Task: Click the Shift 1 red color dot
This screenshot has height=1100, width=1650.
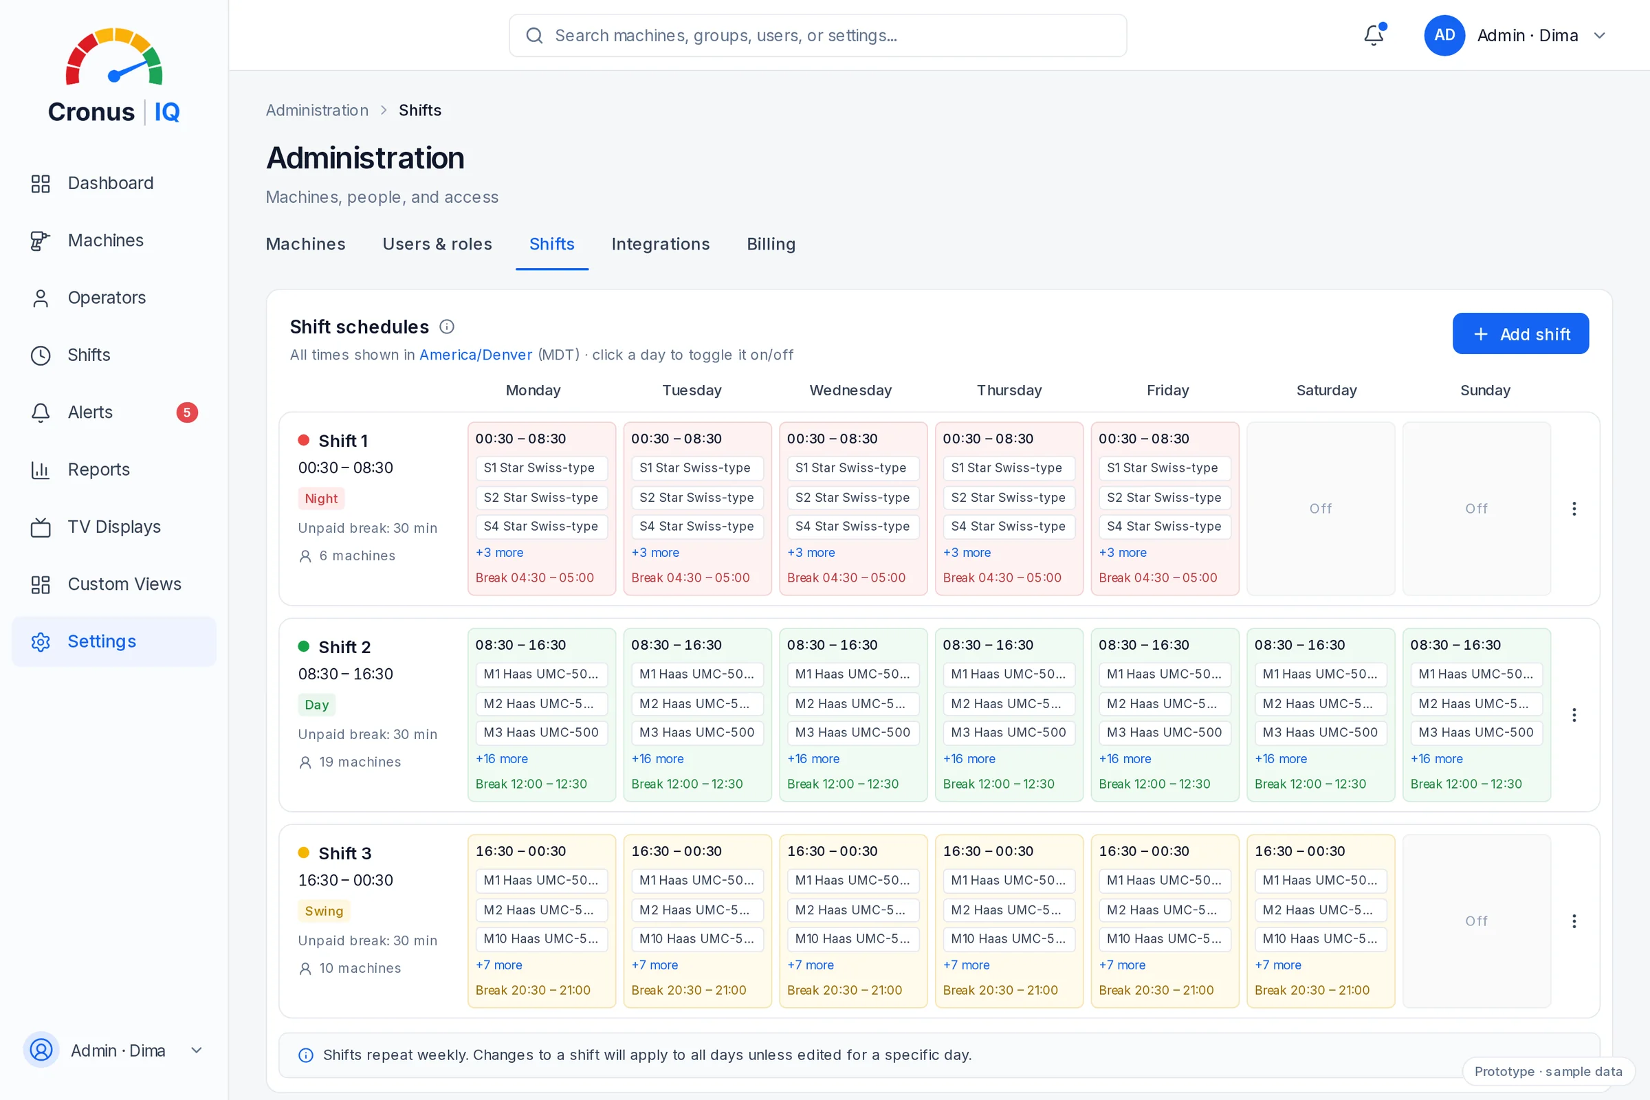Action: [304, 441]
